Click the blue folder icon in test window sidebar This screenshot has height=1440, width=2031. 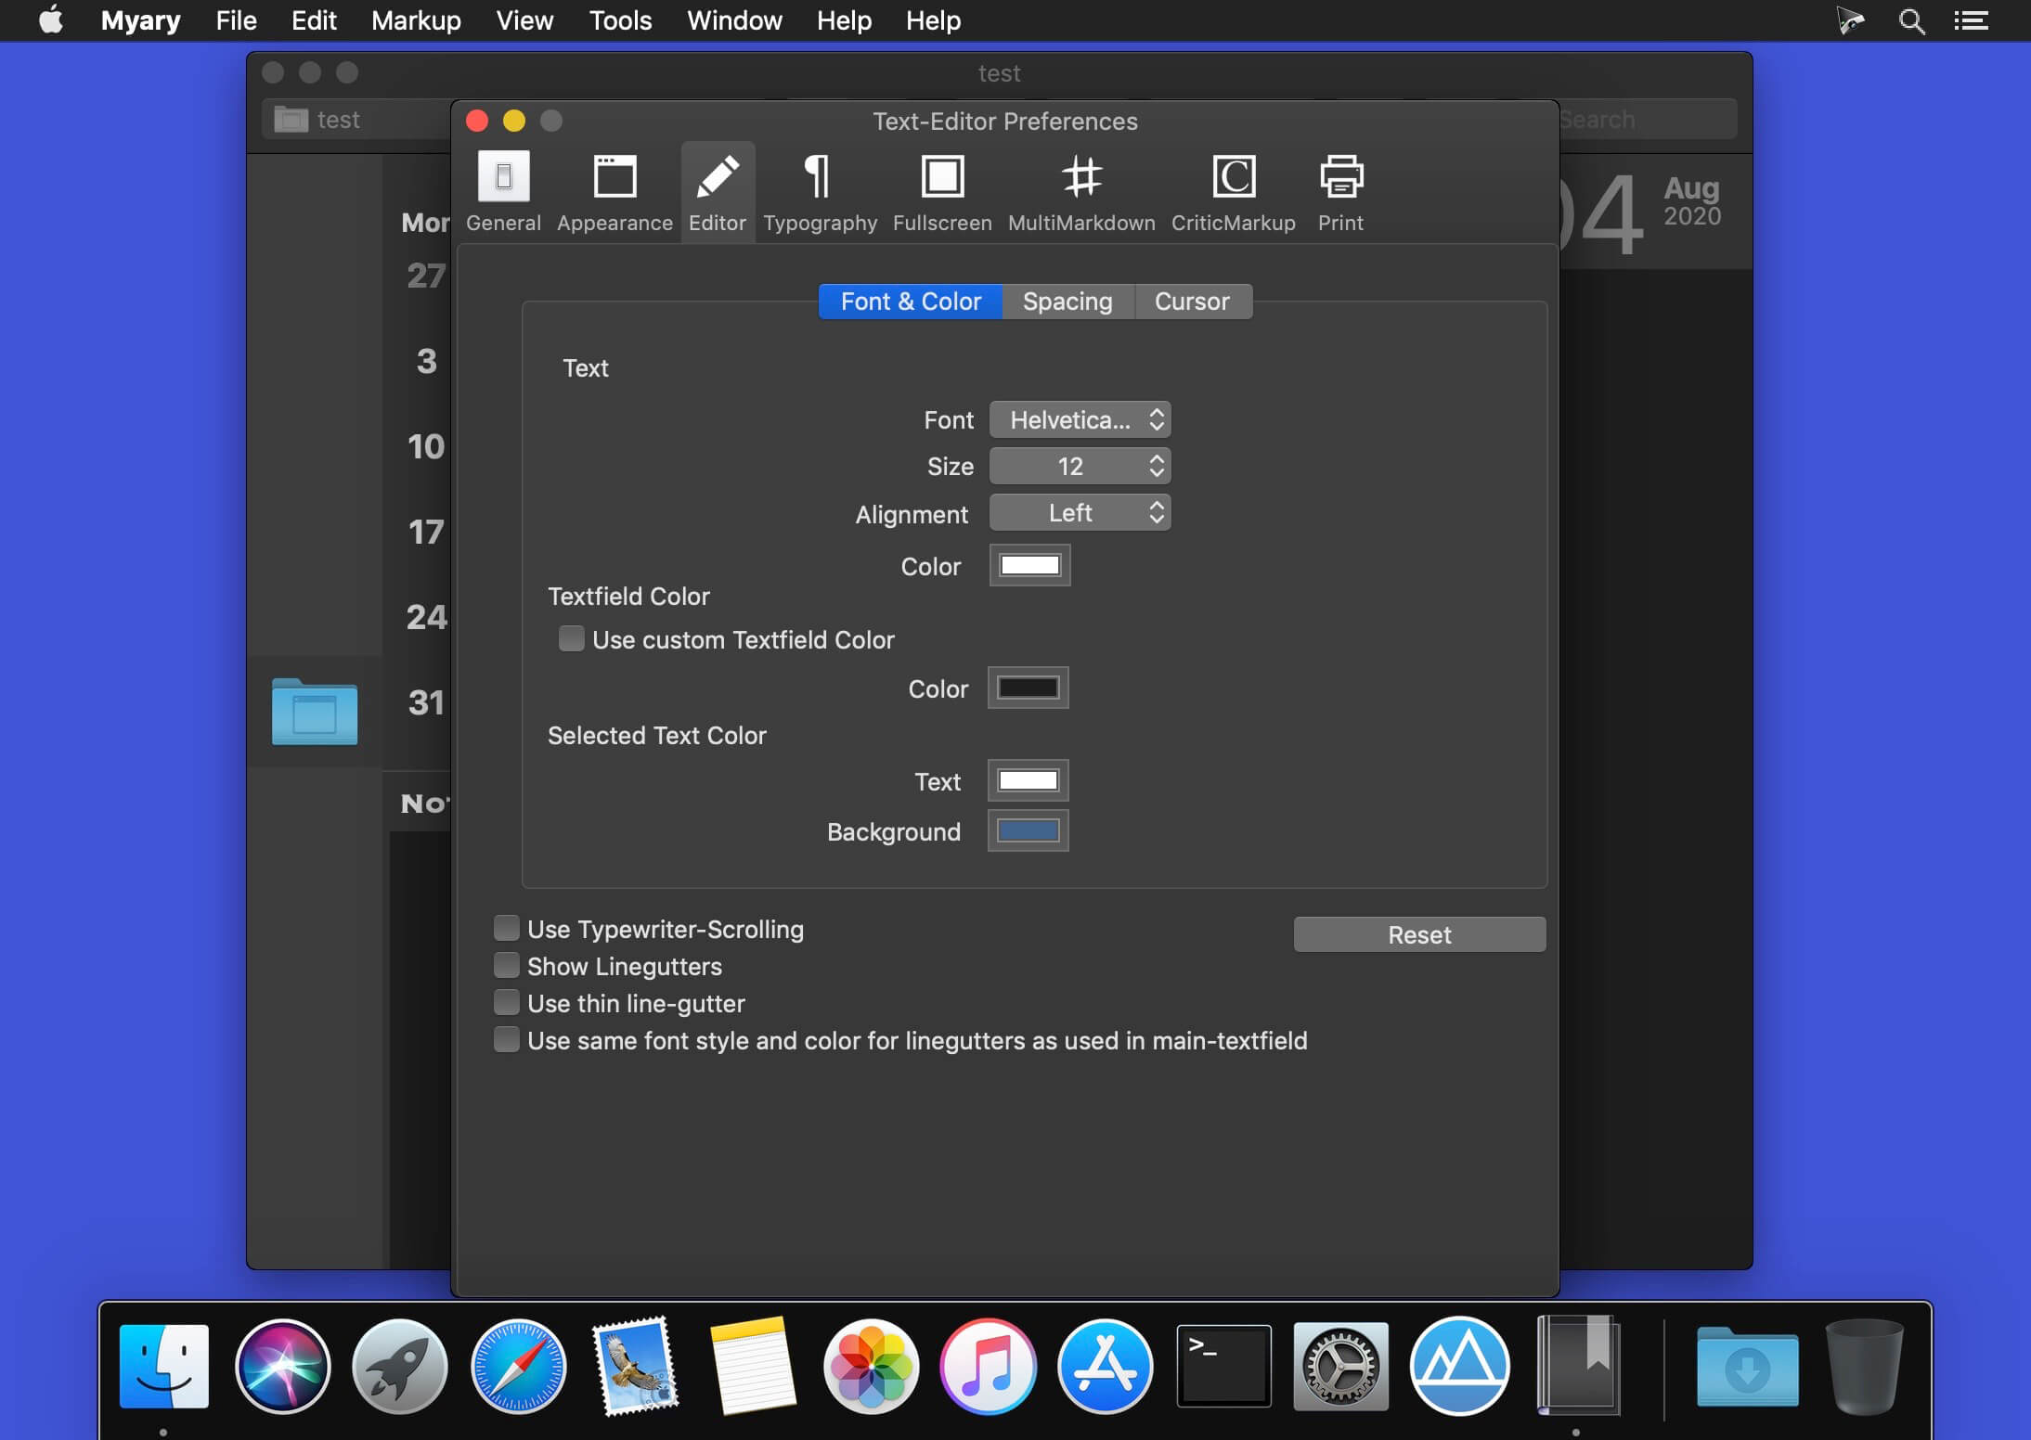point(315,712)
